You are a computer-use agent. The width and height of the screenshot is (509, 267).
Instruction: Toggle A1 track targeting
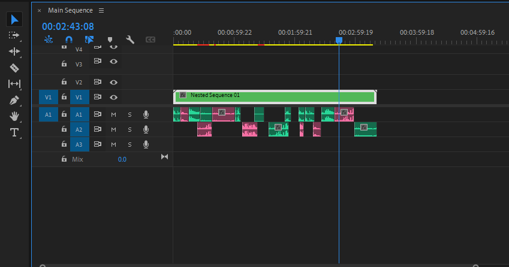click(80, 115)
